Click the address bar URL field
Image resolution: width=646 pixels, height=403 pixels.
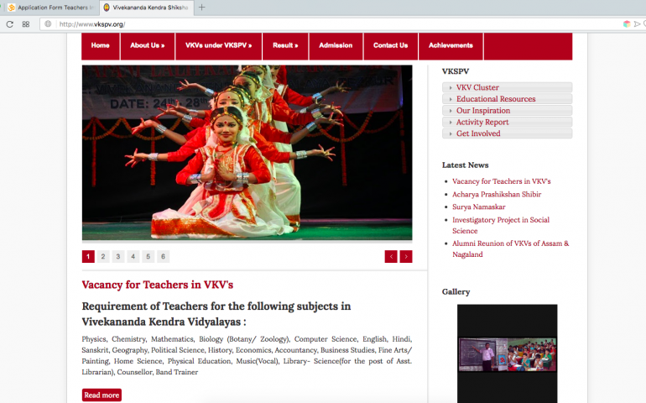coord(330,24)
